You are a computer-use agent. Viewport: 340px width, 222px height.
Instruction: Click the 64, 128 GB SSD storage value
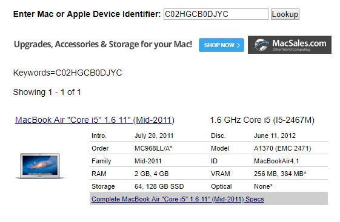tap(159, 186)
